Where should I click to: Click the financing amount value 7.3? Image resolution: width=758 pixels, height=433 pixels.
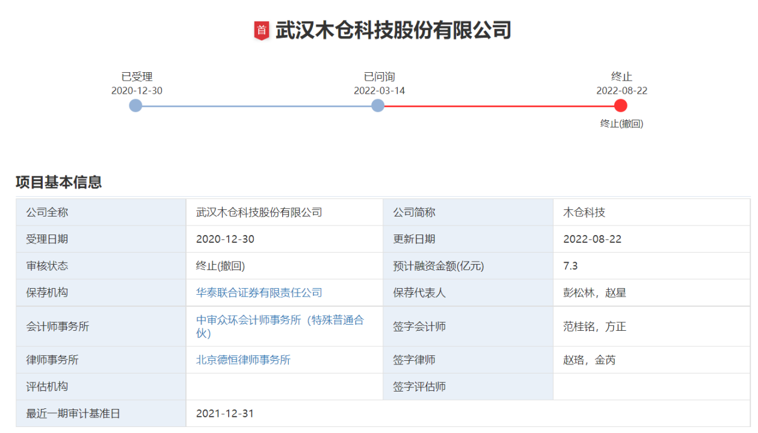(x=570, y=266)
